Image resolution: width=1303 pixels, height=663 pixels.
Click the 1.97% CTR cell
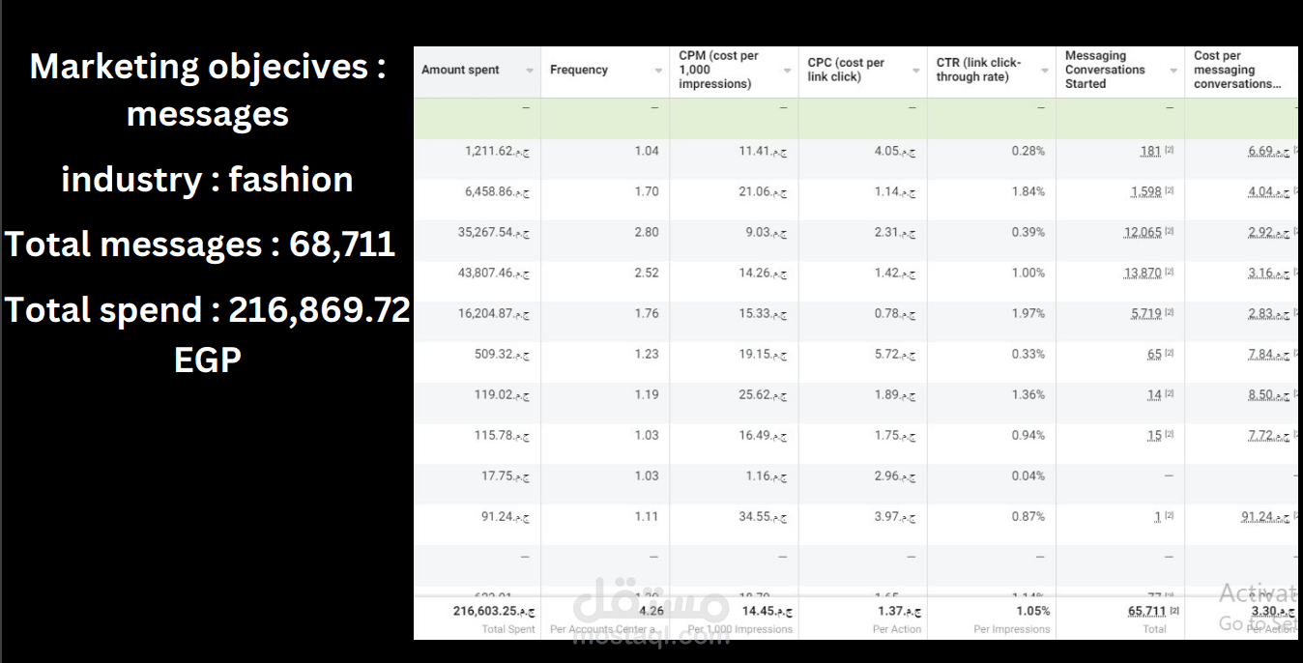click(991, 313)
